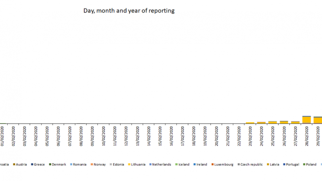322x181 pixels.
Task: Select the Latvia legend entry text
Action: click(274, 164)
